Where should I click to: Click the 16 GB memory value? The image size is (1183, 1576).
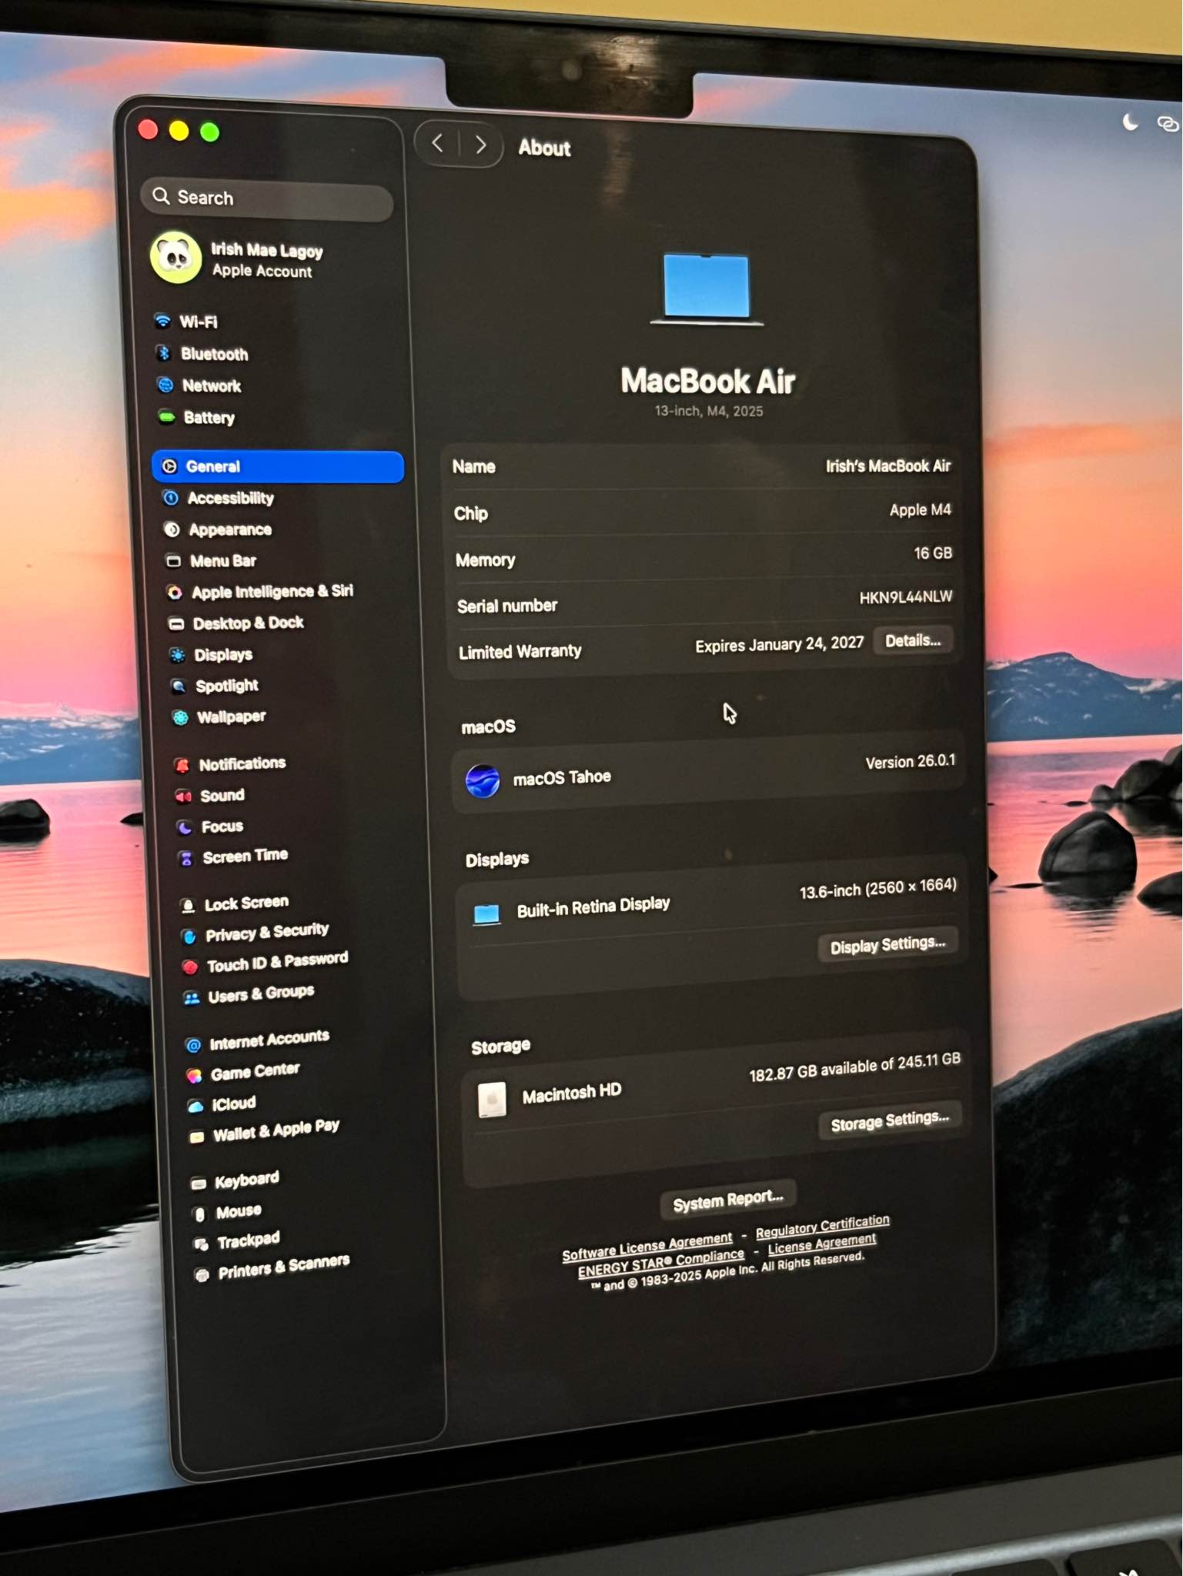pyautogui.click(x=933, y=553)
